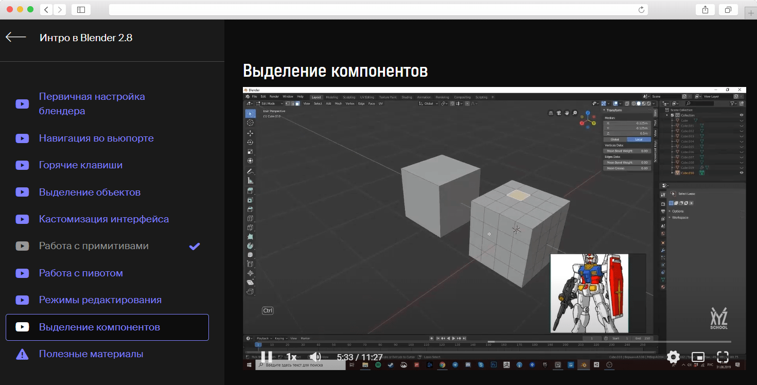The width and height of the screenshot is (757, 385).
Task: Open lesson Режимы редактирования
Action: [x=100, y=300]
